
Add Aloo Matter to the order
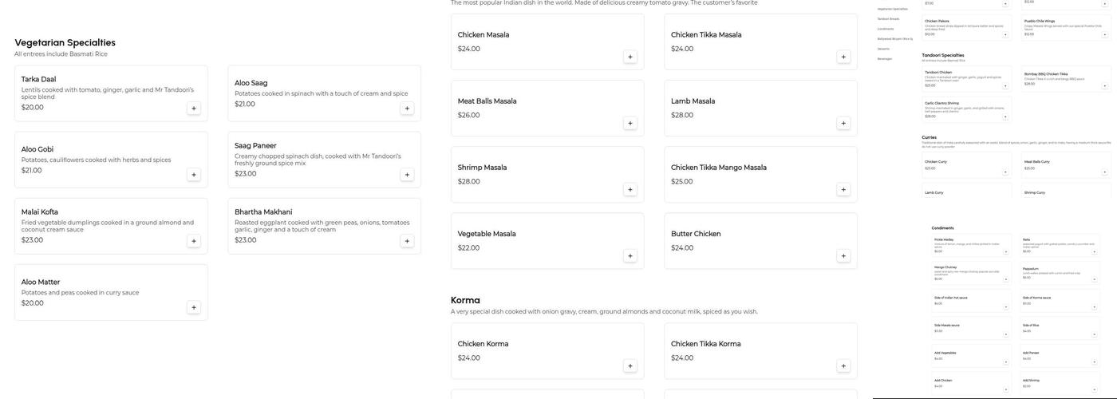pyautogui.click(x=194, y=307)
